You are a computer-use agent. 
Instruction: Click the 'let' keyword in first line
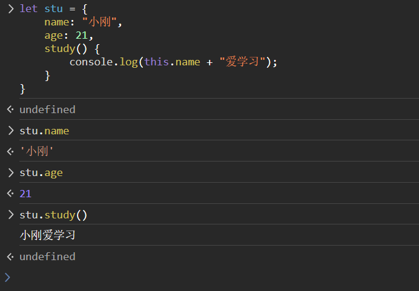point(28,8)
